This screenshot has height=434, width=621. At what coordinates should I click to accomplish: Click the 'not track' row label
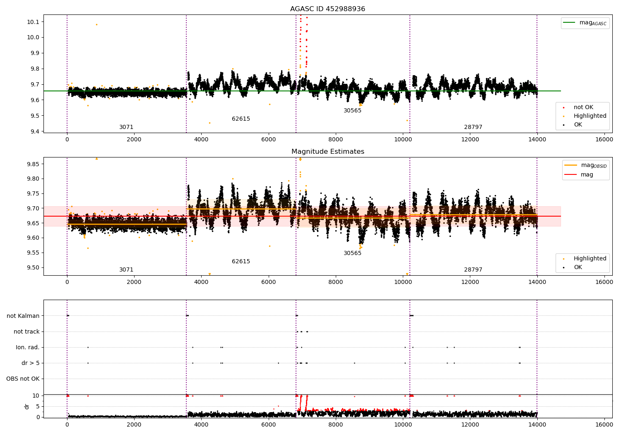point(26,332)
